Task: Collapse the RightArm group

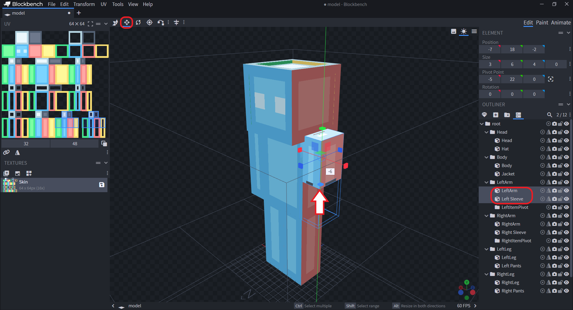Action: (487, 216)
